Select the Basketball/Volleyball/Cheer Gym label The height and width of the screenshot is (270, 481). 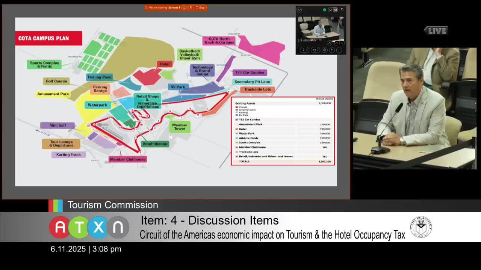click(x=190, y=54)
